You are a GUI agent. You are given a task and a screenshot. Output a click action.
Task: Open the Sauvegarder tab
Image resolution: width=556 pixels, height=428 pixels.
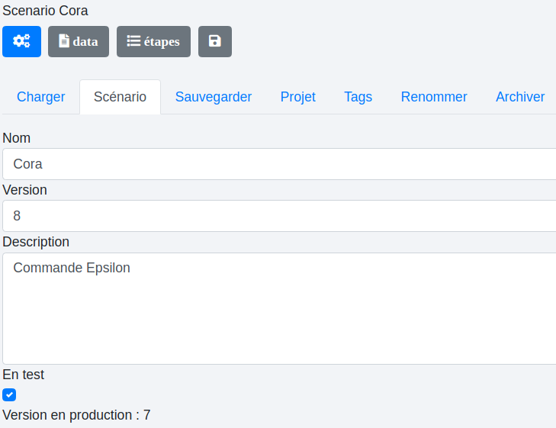[213, 97]
